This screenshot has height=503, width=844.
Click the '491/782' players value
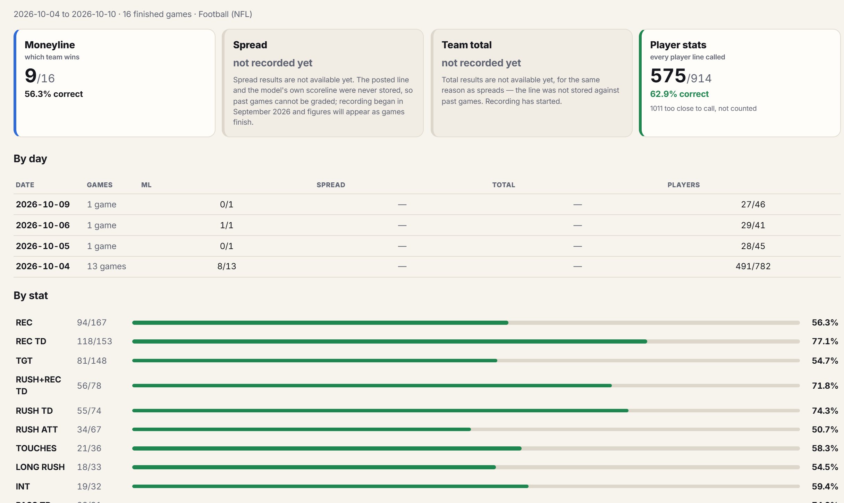click(x=753, y=266)
